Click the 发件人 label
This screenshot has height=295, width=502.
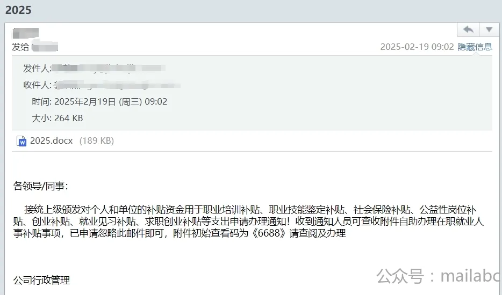pos(37,68)
